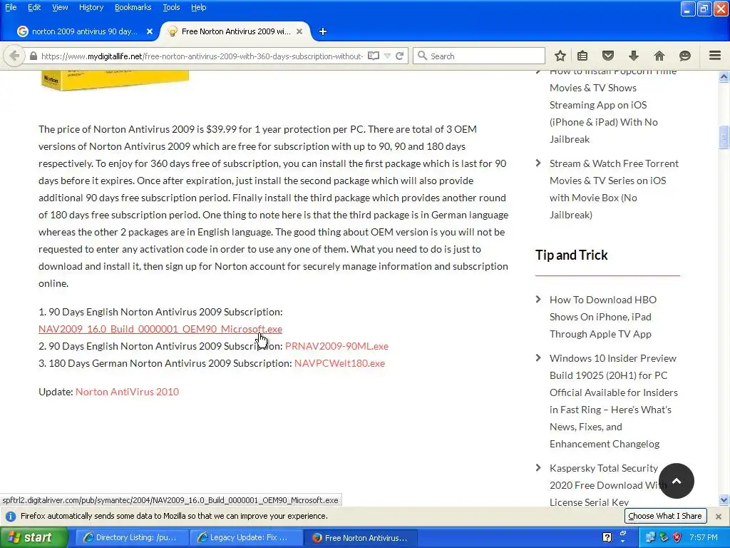Open Windows 10 Insider Preview Build 19025 link
The image size is (730, 548).
click(x=613, y=401)
